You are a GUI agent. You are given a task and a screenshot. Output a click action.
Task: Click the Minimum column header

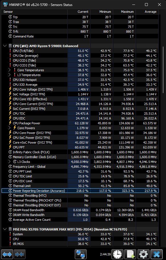101,12
